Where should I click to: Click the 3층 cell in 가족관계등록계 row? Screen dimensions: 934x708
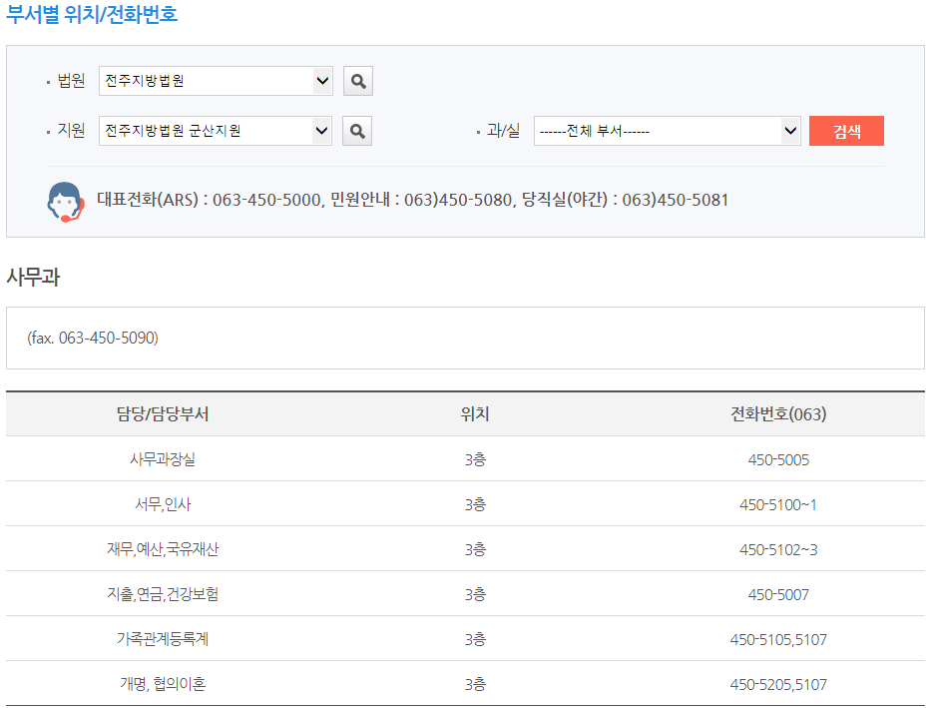click(475, 639)
